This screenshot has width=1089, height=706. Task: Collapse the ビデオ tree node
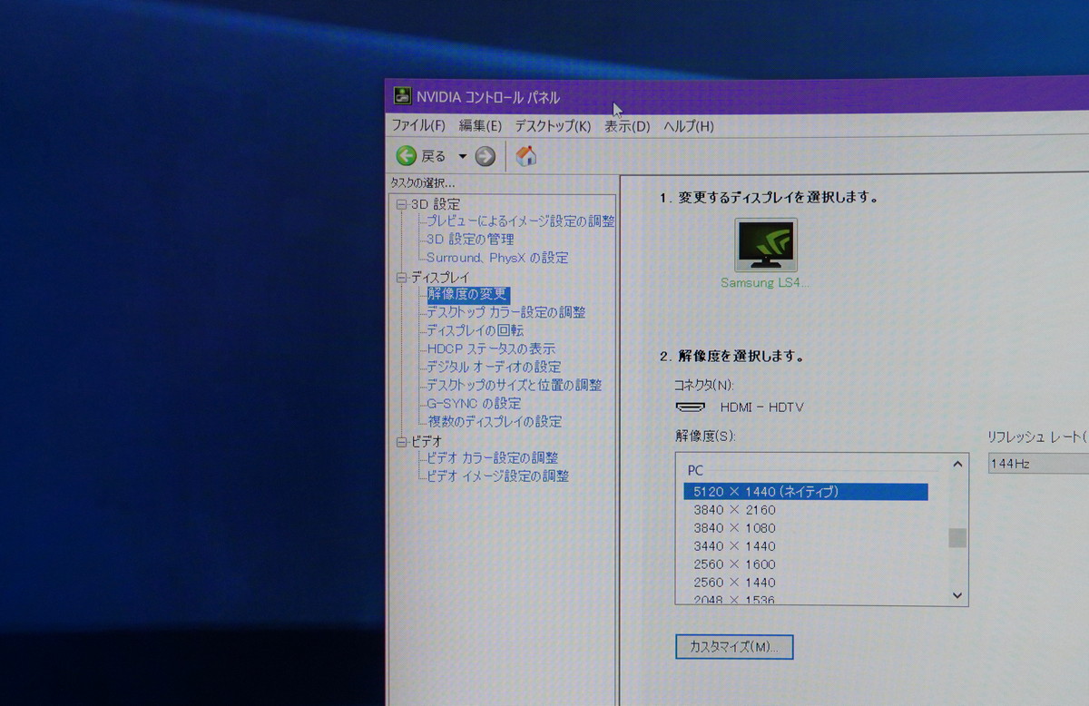(401, 441)
